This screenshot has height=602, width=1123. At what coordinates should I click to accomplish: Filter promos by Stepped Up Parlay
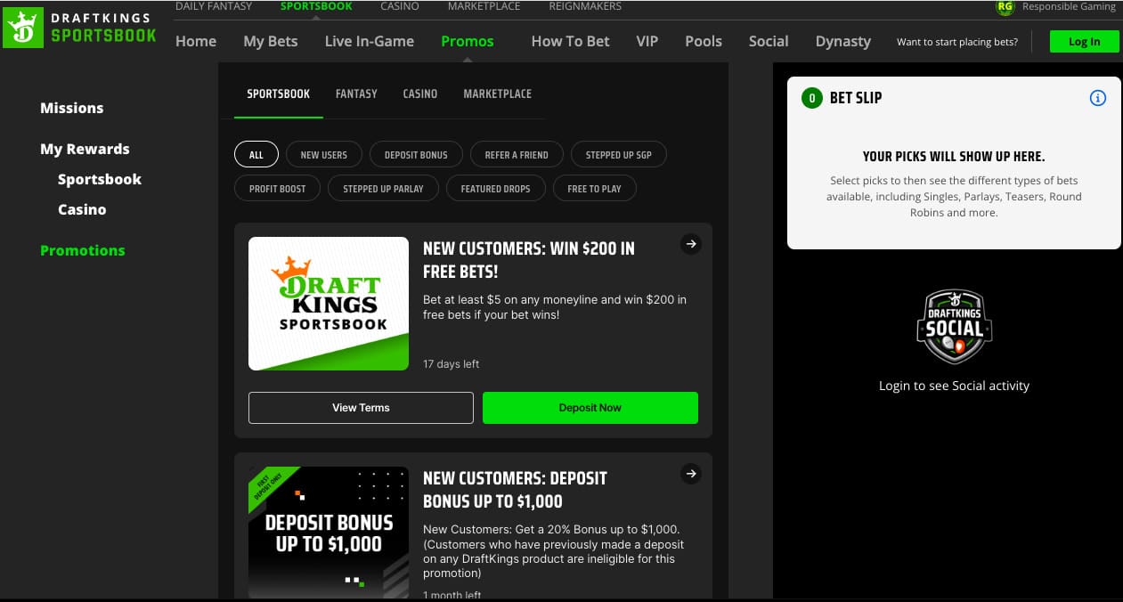point(384,189)
